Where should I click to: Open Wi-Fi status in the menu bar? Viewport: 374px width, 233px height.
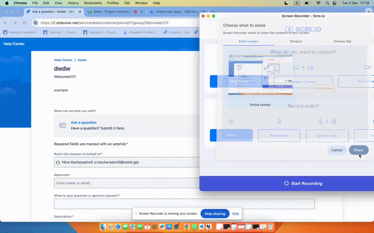tap(318, 3)
